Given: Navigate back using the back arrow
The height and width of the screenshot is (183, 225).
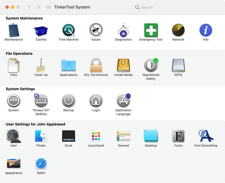Looking at the screenshot, I should click(29, 7).
